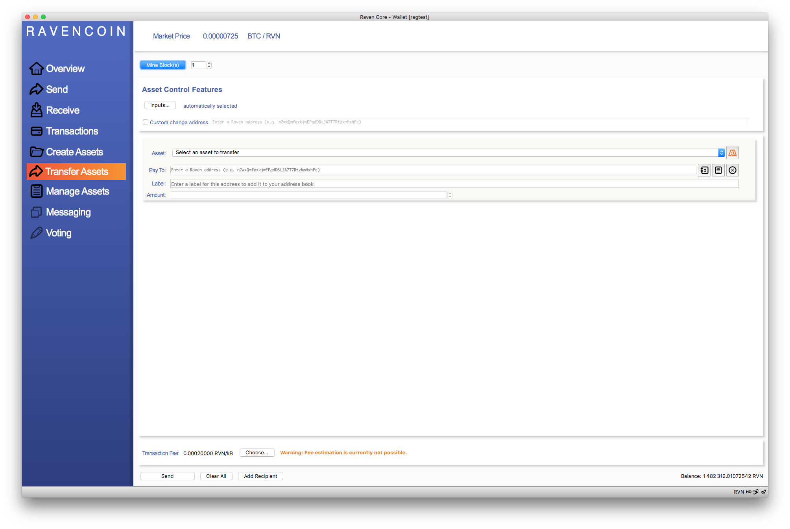The image size is (790, 529).
Task: Open Overview page via house icon
Action: (37, 68)
